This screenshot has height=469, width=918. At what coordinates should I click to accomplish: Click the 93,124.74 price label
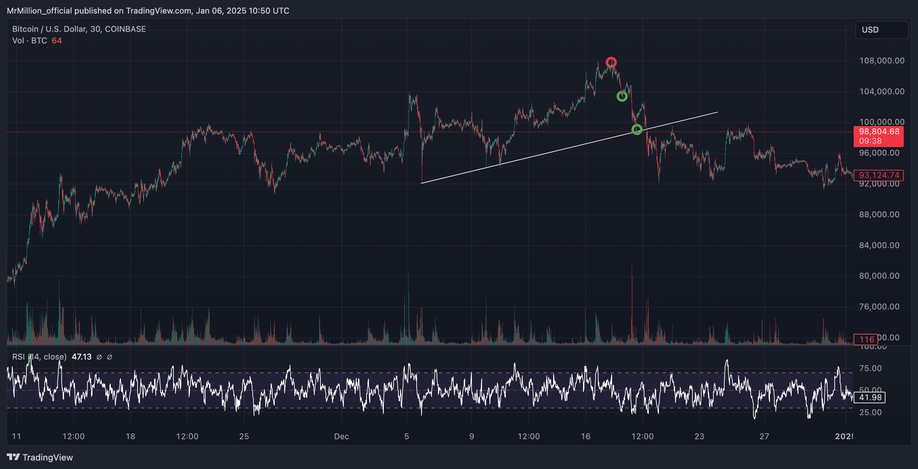(878, 175)
